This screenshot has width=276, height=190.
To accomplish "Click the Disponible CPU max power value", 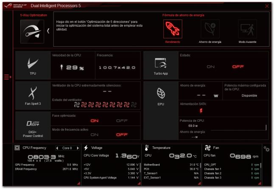I will (249, 95).
